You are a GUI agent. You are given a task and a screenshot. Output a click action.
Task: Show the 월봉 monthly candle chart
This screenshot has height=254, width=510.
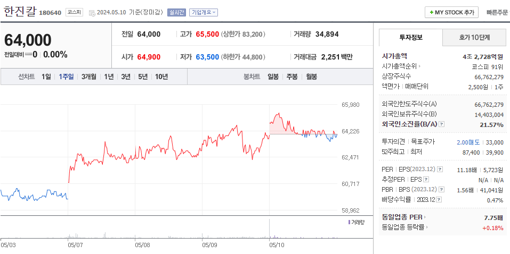312,77
